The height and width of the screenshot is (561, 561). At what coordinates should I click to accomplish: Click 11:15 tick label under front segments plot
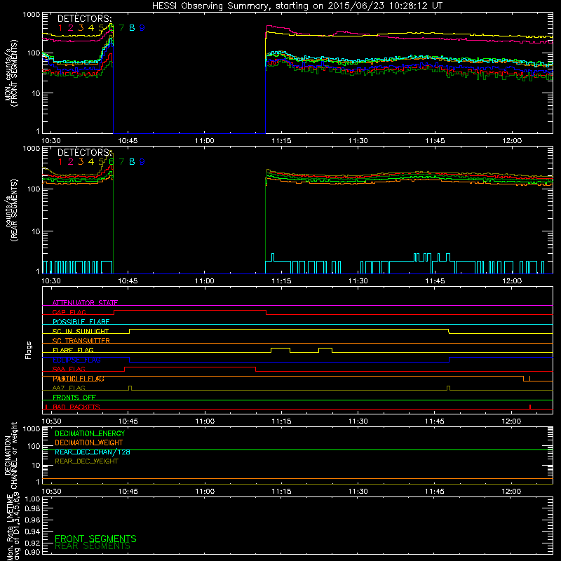[x=282, y=141]
